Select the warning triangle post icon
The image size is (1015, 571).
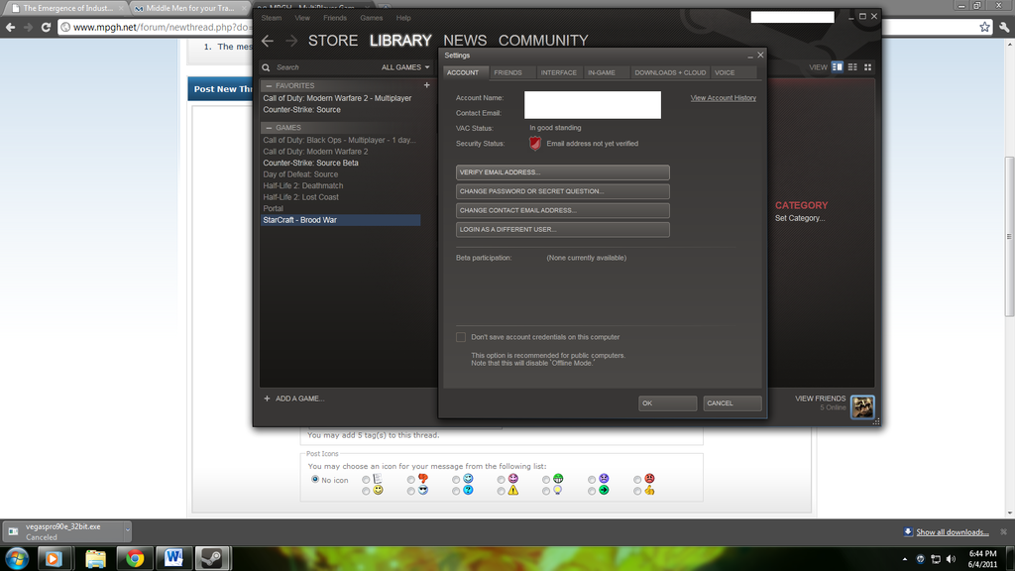coord(500,490)
